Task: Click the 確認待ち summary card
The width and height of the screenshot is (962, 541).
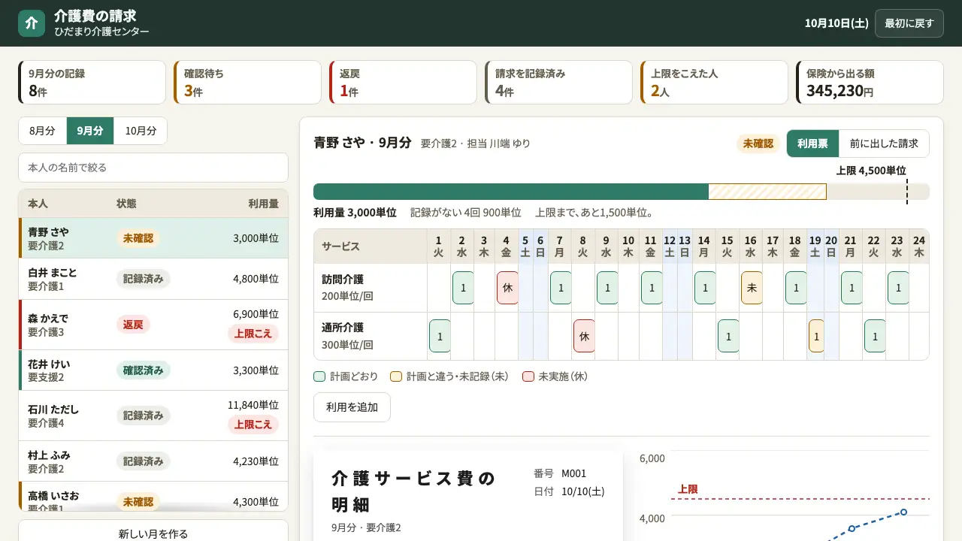Action: pos(247,83)
